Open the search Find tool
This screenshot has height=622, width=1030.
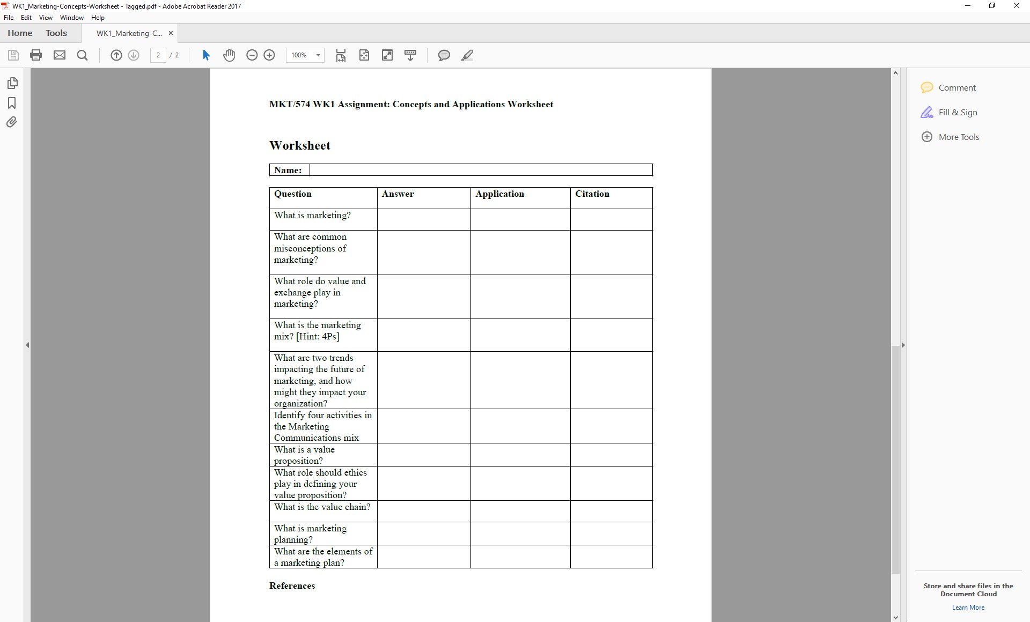pyautogui.click(x=82, y=55)
